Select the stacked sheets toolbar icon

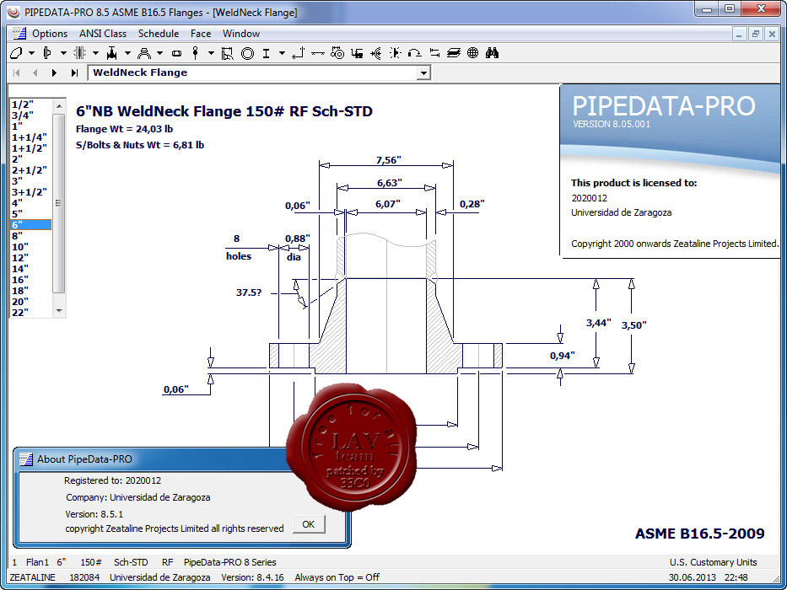[x=454, y=53]
